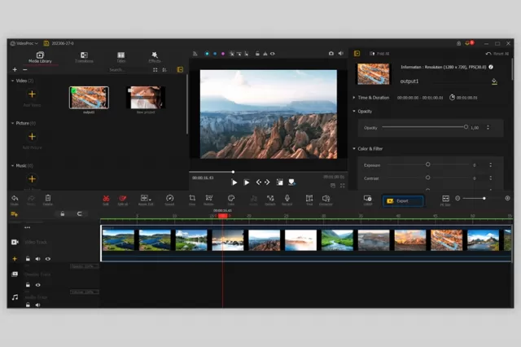The width and height of the screenshot is (521, 347).
Task: Select the Crop tool
Action: pyautogui.click(x=192, y=200)
